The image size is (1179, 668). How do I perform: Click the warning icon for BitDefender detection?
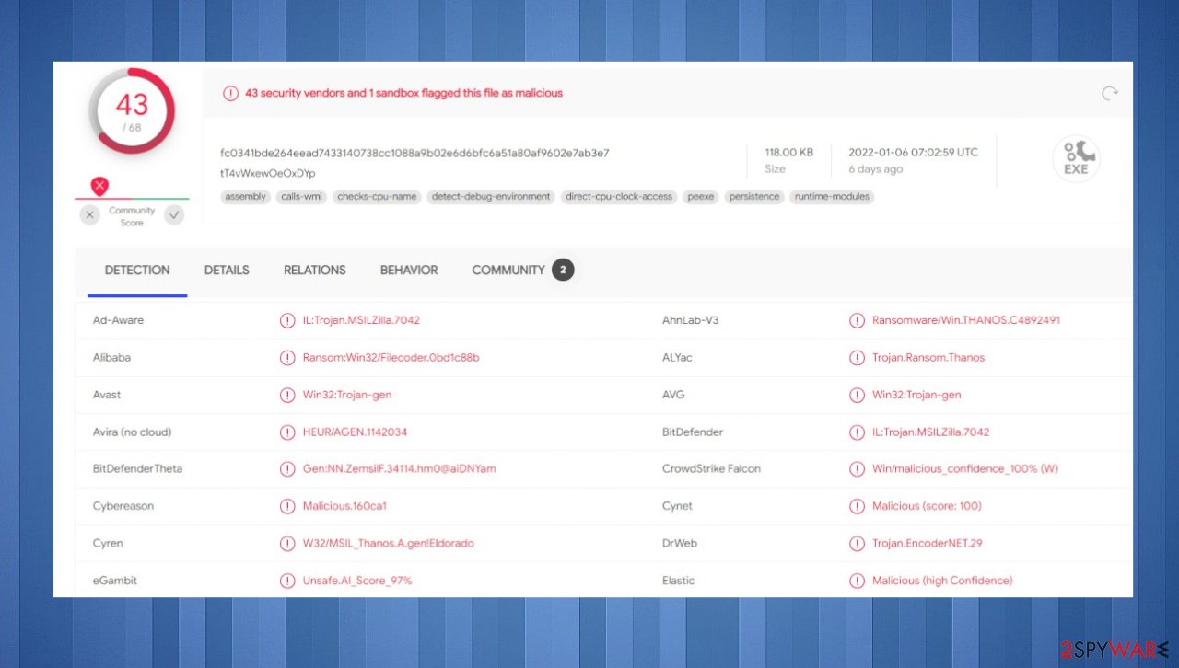tap(857, 432)
